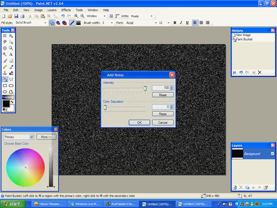Click the Color Saturation slider handle
Viewport: 277px width, 208px height.
click(105, 108)
